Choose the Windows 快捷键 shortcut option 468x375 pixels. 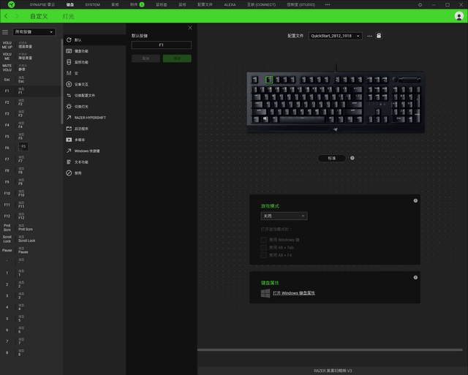[94, 151]
